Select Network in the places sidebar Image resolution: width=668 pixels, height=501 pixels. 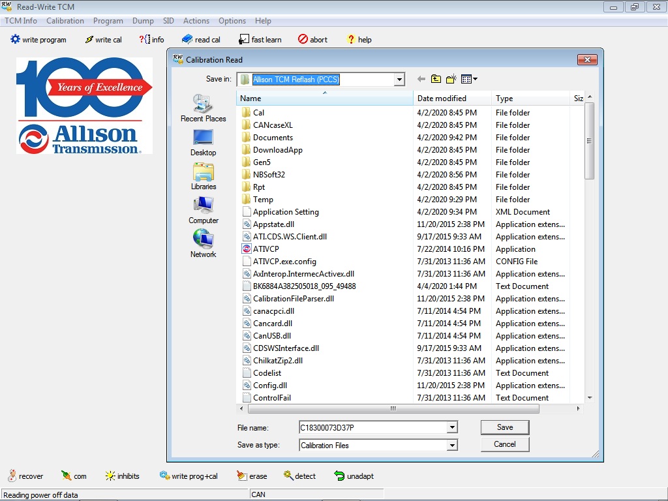point(204,244)
